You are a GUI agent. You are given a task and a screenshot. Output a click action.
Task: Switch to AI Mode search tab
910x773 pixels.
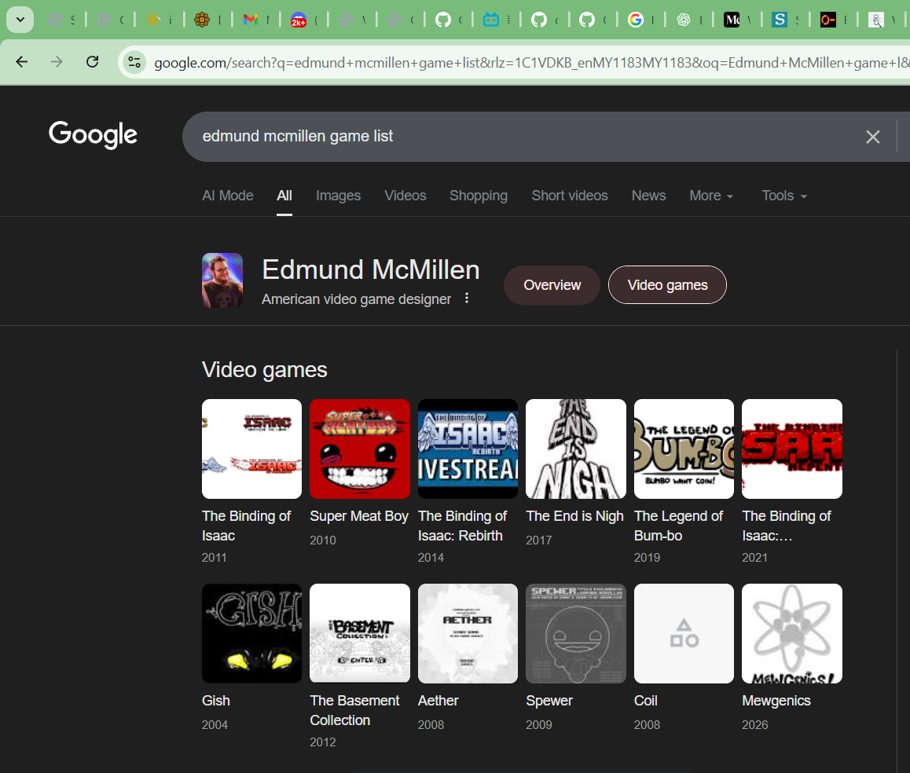(228, 196)
